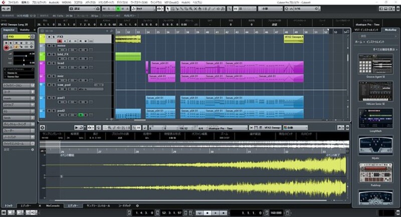Toggle the S solo state button in toolbar
The height and width of the screenshot is (217, 401).
[x=109, y=8]
